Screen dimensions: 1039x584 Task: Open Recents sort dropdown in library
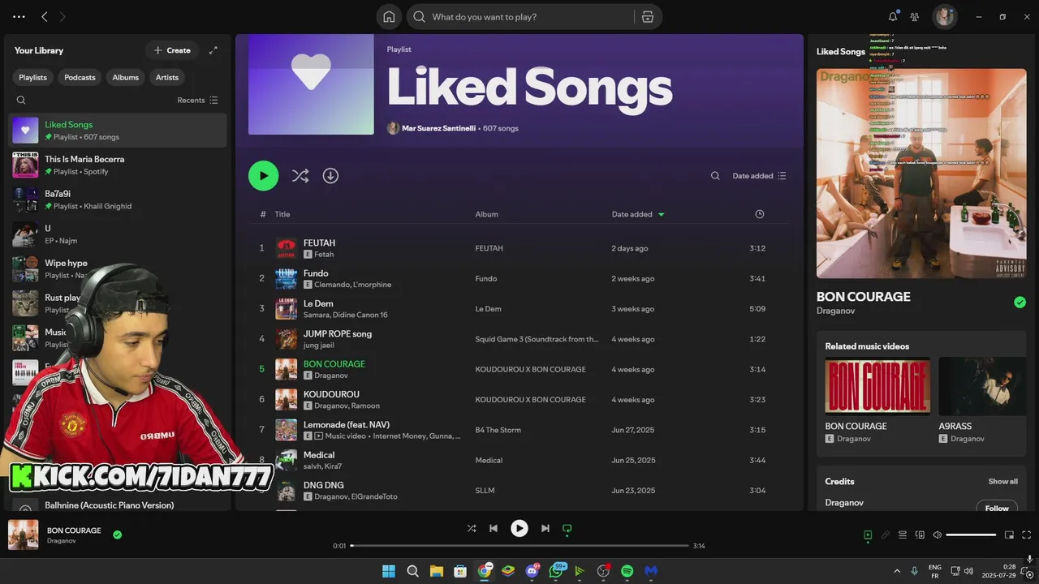tap(198, 100)
